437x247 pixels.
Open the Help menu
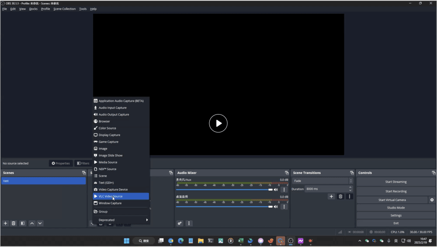[x=93, y=9]
